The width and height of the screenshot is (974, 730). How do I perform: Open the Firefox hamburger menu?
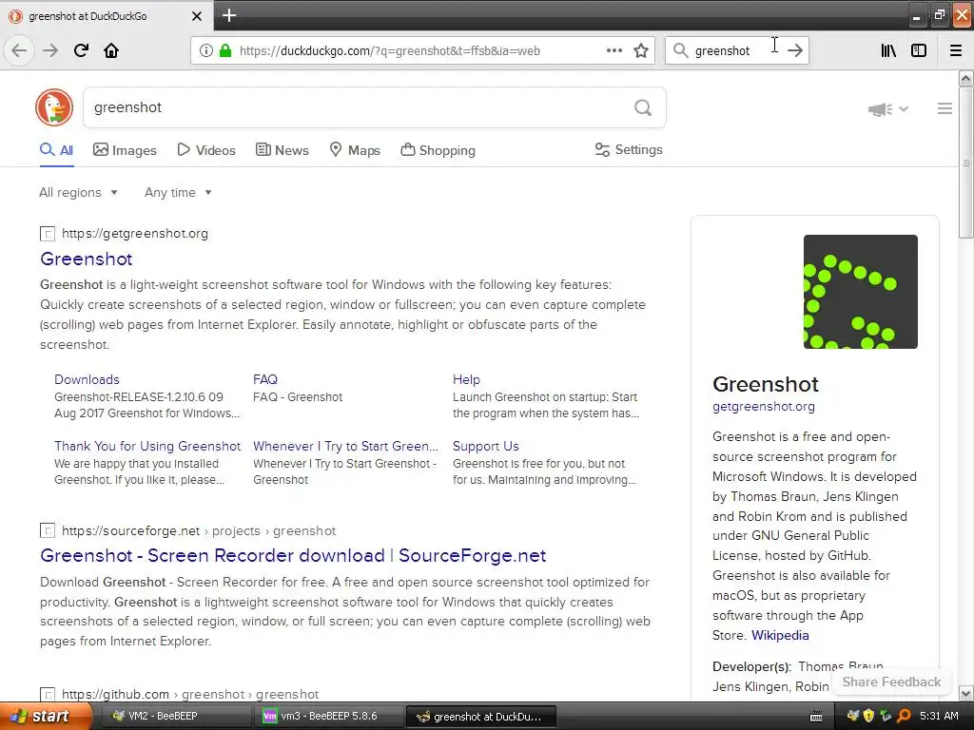tap(956, 50)
